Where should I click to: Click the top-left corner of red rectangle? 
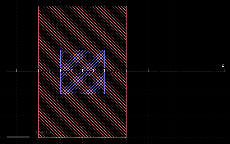tap(38, 6)
